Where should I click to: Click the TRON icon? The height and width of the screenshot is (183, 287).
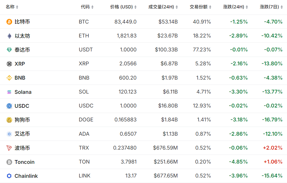9,148
